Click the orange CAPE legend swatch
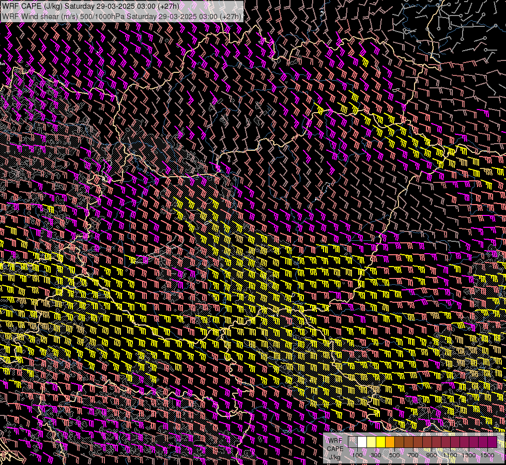 [390, 442]
